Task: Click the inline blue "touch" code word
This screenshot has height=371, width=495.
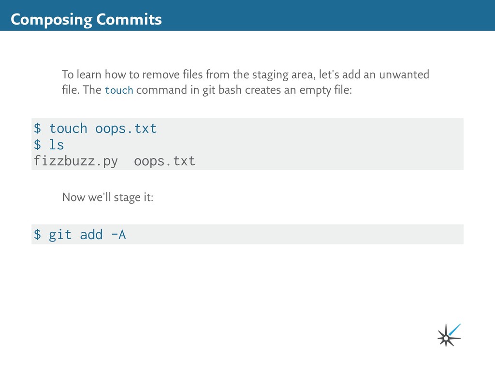Action: (119, 90)
